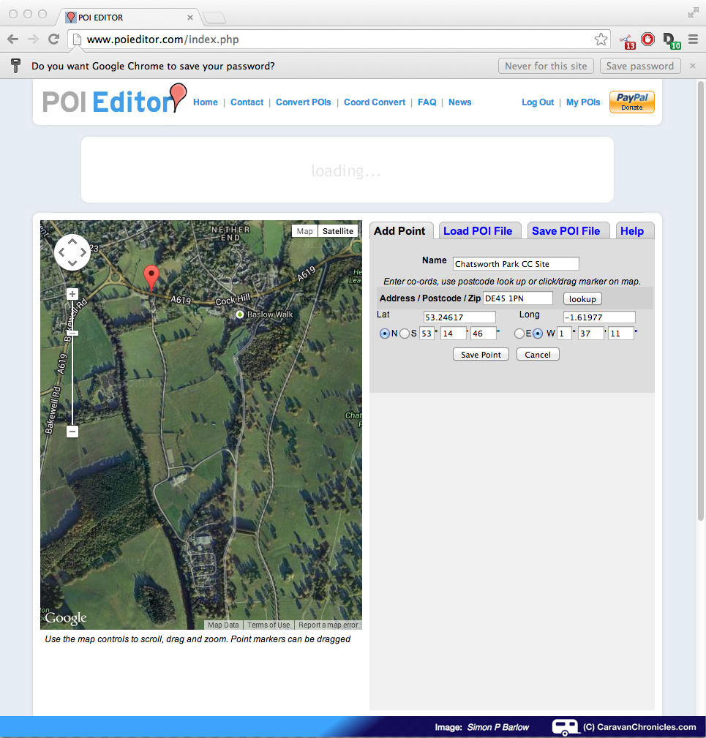Select the S latitude radio button
Viewport: 706px width, 738px height.
(405, 334)
